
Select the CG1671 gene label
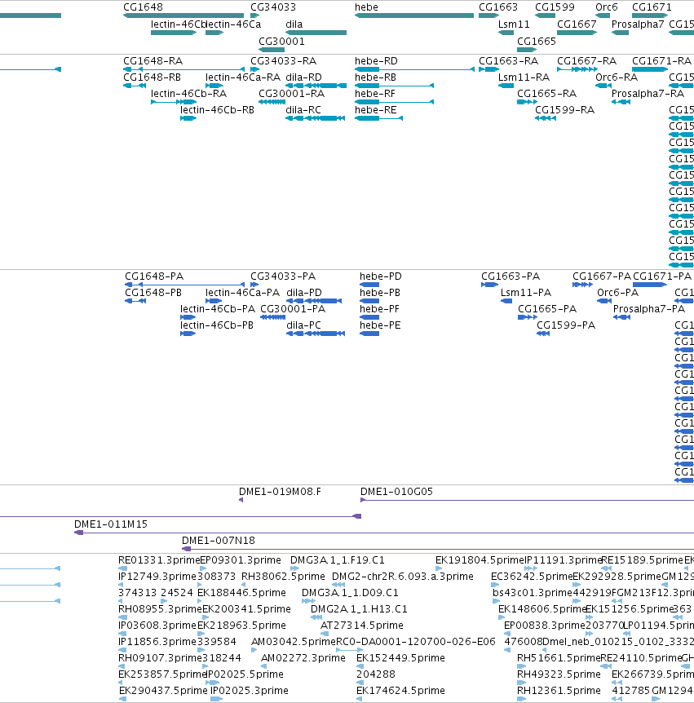(652, 7)
